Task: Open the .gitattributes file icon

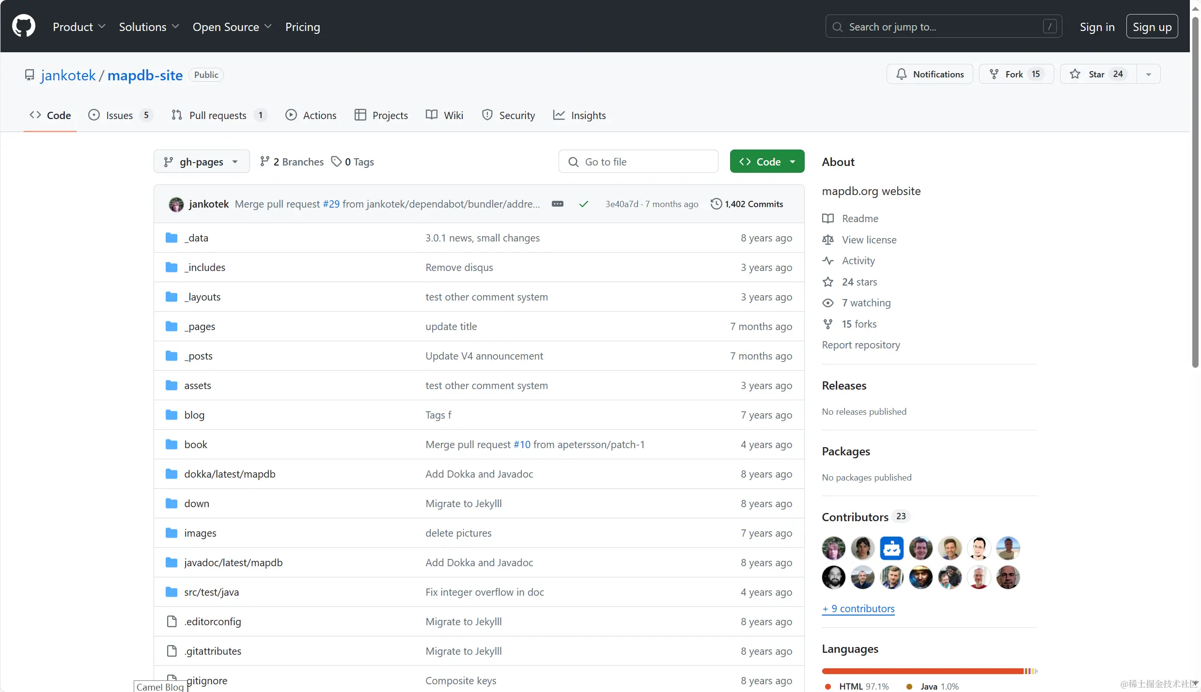Action: (x=172, y=651)
